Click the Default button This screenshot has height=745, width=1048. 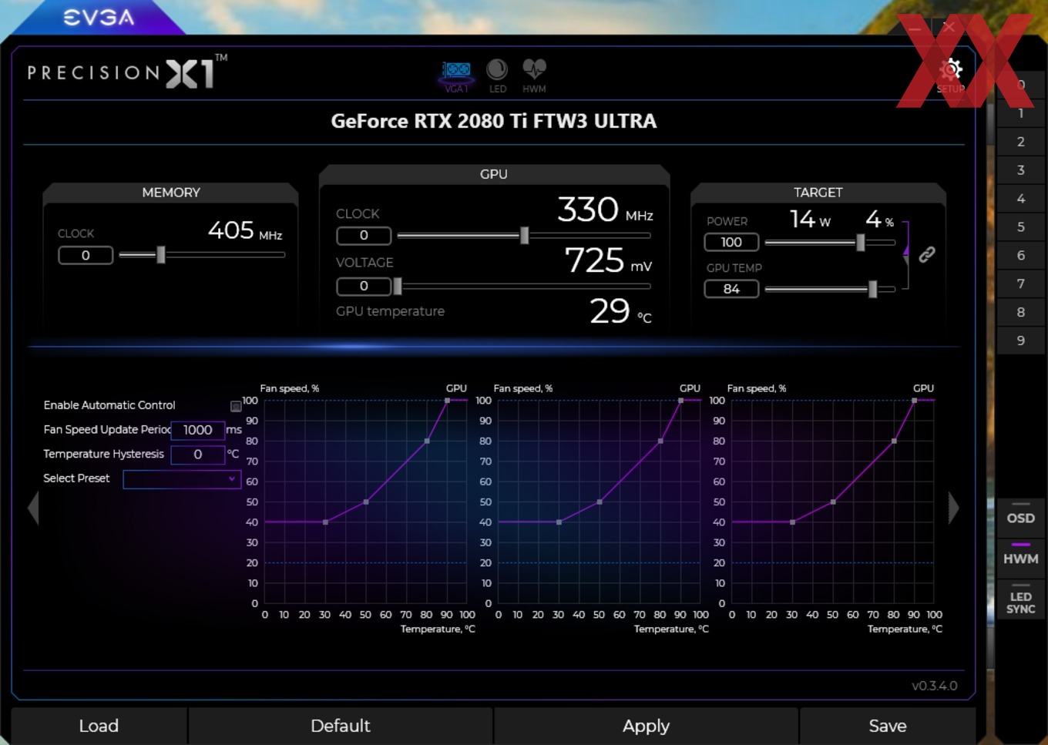(x=340, y=726)
